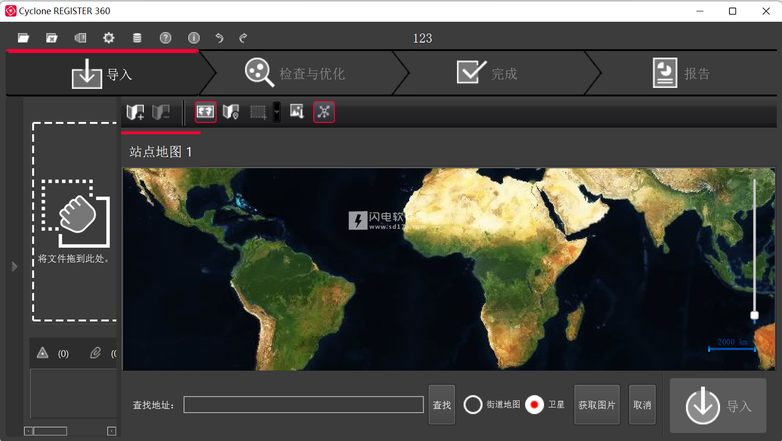Click the info icon in top toolbar

click(193, 38)
